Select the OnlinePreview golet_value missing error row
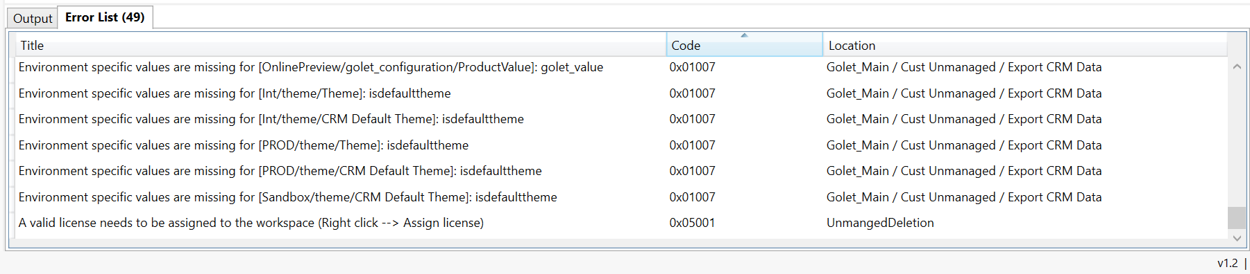Screen dimensions: 1250x274 [x=621, y=67]
